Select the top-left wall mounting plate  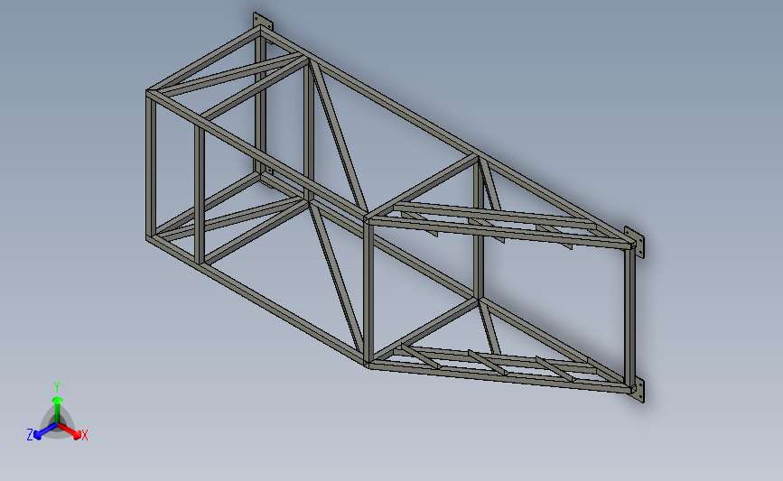(x=263, y=23)
